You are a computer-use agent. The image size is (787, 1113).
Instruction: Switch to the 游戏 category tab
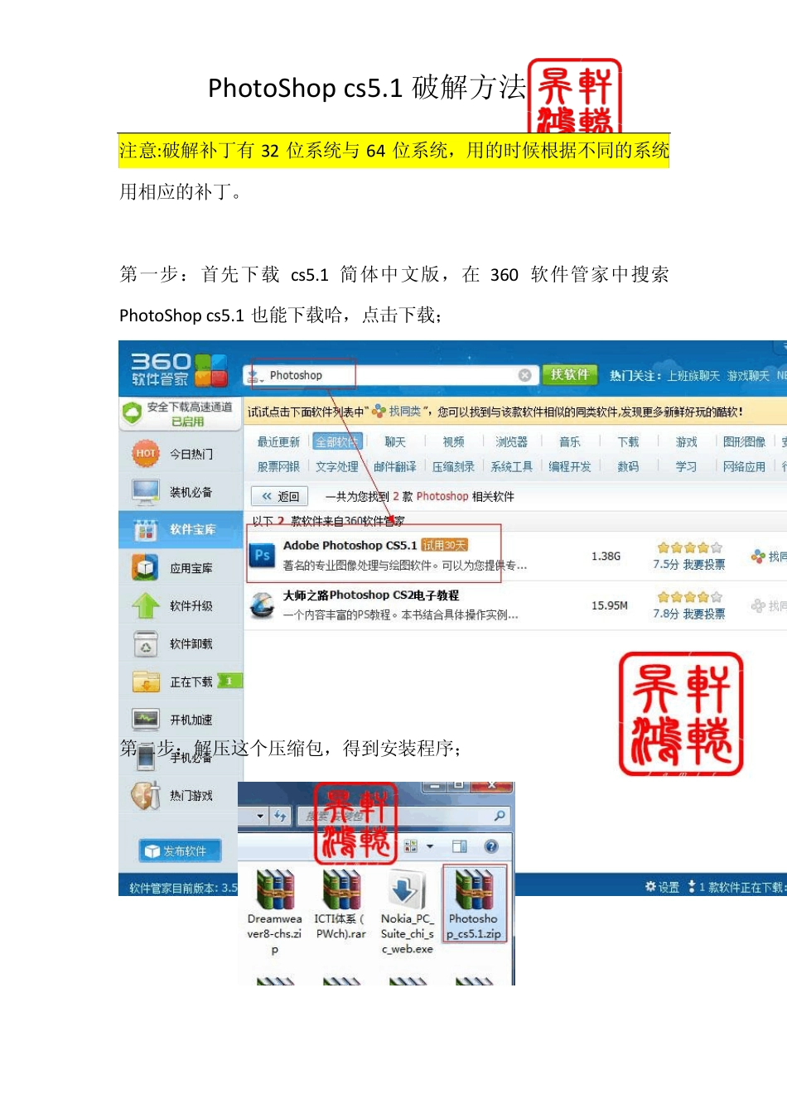[686, 442]
